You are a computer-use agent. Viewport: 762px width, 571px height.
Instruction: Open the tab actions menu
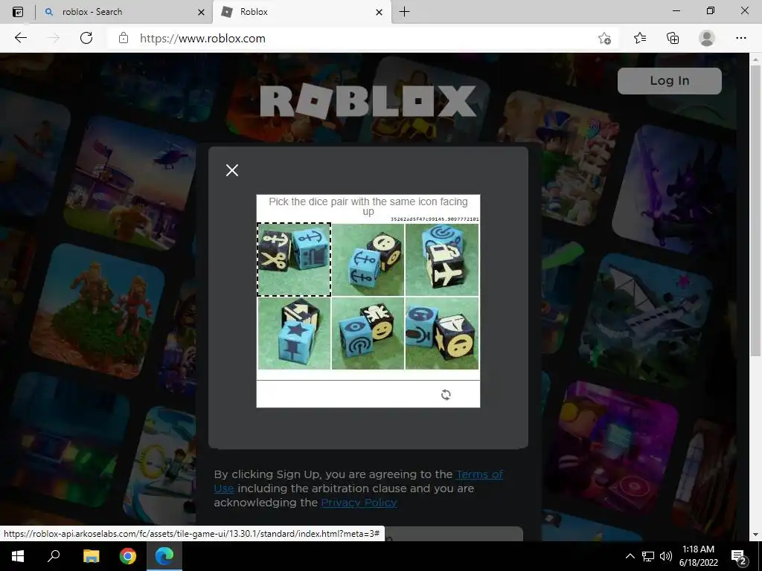click(18, 12)
